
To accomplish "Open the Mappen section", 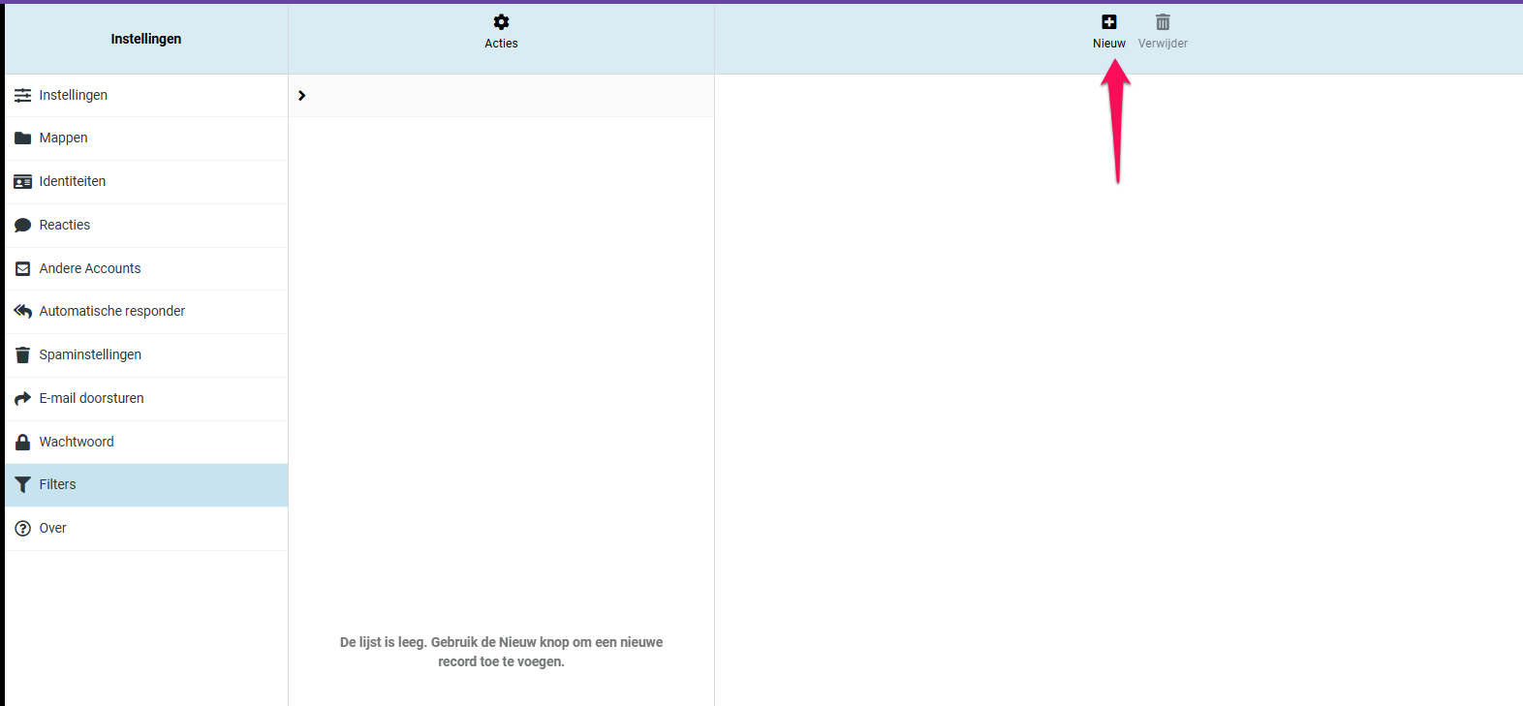I will pos(146,138).
